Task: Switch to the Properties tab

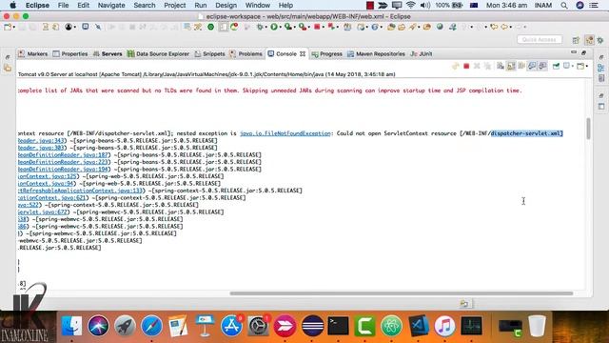Action: 70,54
